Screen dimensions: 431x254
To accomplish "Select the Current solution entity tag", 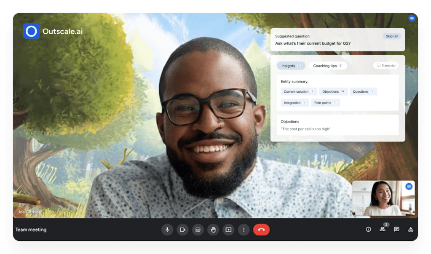I will 299,91.
